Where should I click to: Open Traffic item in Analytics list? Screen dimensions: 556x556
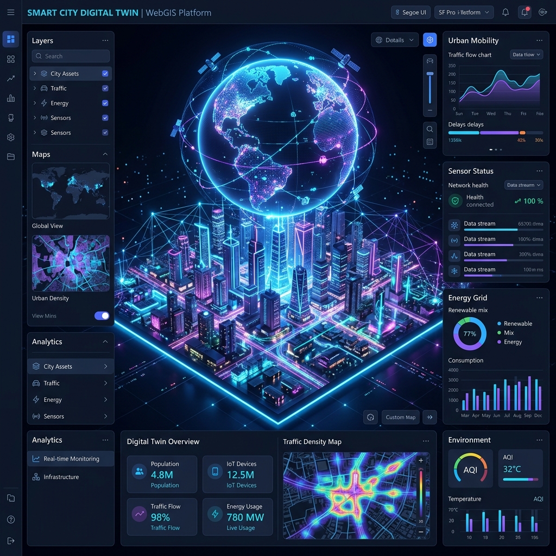(71, 383)
